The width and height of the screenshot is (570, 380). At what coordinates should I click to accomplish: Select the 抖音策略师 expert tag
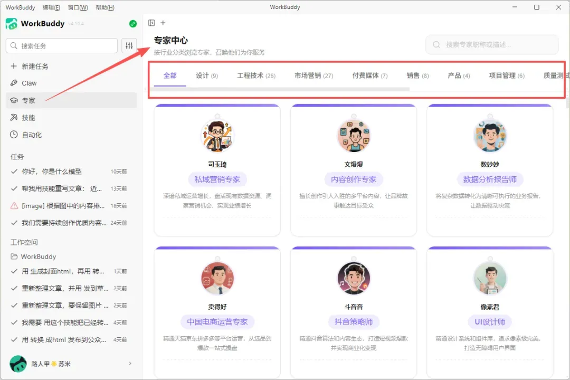[x=354, y=322]
